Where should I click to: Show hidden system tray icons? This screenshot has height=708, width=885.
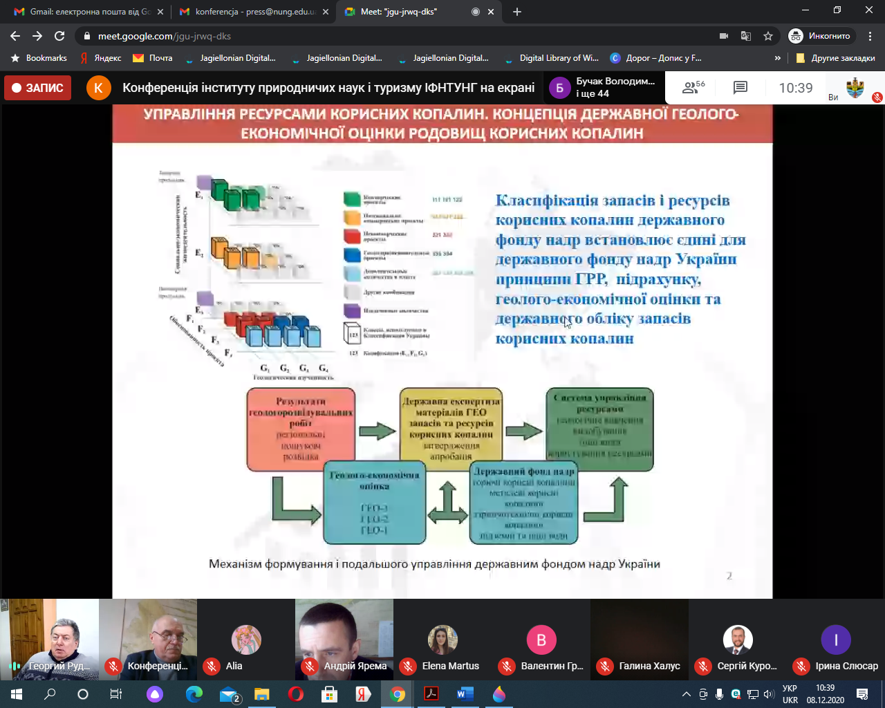(x=686, y=694)
